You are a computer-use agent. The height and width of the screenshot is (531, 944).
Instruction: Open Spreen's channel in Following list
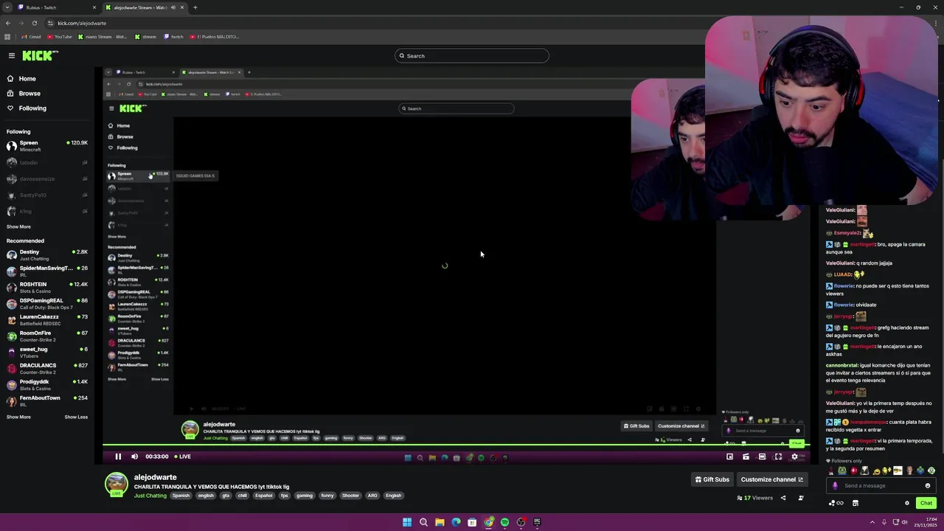click(x=47, y=146)
